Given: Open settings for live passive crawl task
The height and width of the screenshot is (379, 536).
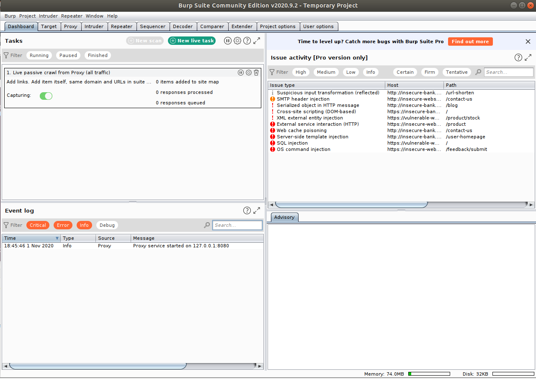Looking at the screenshot, I should (x=248, y=73).
